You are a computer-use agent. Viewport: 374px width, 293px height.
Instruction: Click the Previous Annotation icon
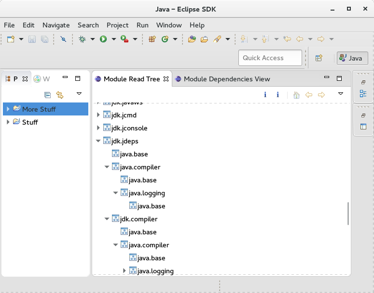pos(265,39)
